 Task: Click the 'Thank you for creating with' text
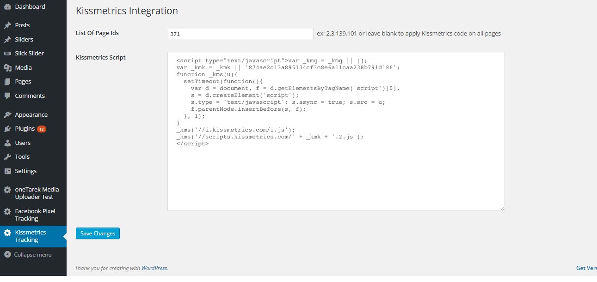point(108,268)
